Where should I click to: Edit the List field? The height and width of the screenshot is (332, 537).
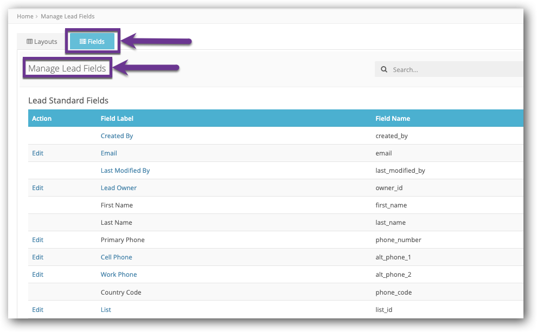[x=37, y=309]
